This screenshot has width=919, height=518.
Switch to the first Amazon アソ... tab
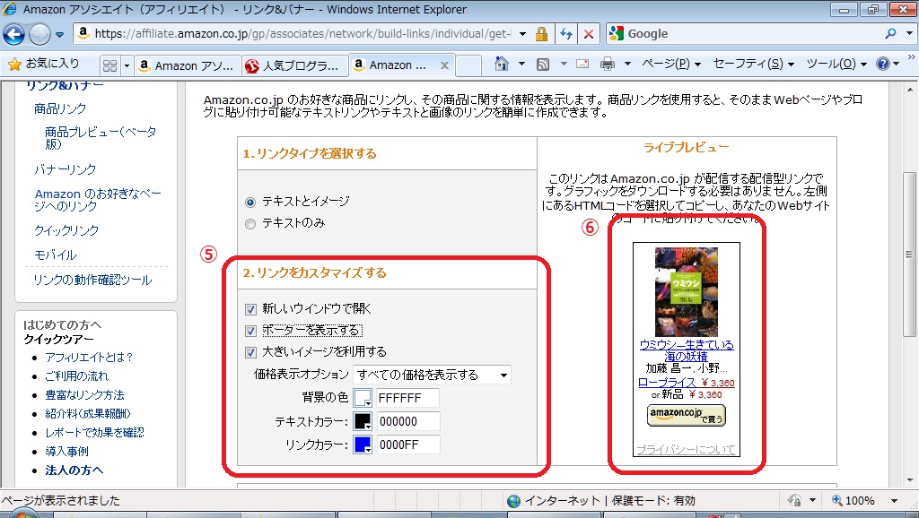click(188, 65)
